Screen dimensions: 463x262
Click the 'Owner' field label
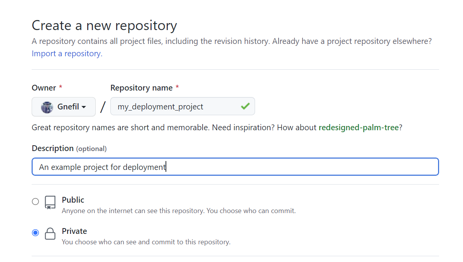44,88
